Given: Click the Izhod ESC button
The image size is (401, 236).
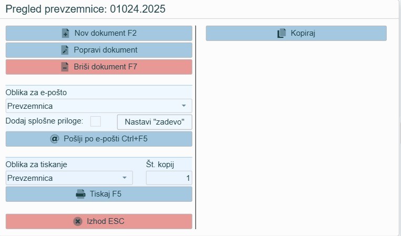Looking at the screenshot, I should 99,221.
